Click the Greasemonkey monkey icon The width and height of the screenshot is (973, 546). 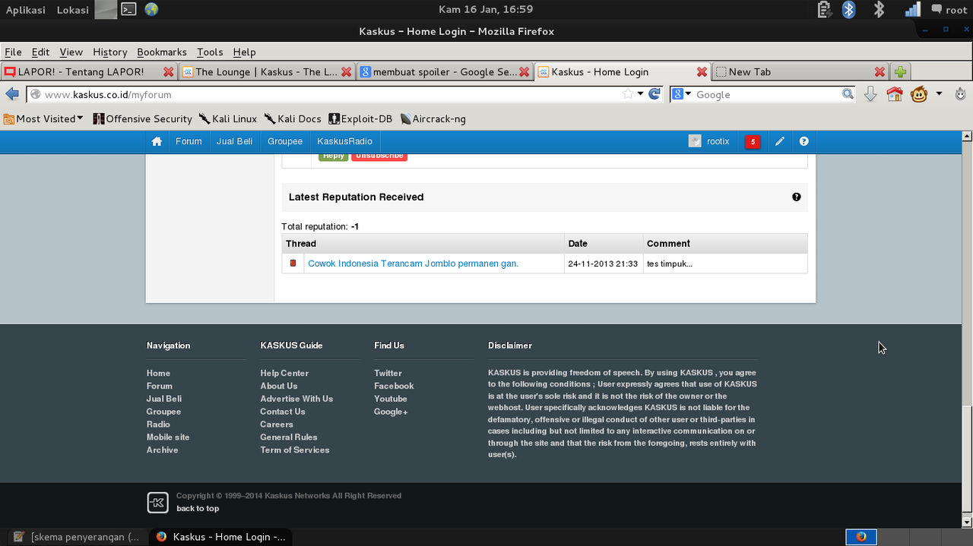(919, 94)
